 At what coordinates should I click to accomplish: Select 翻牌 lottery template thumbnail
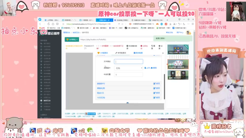click(178, 75)
